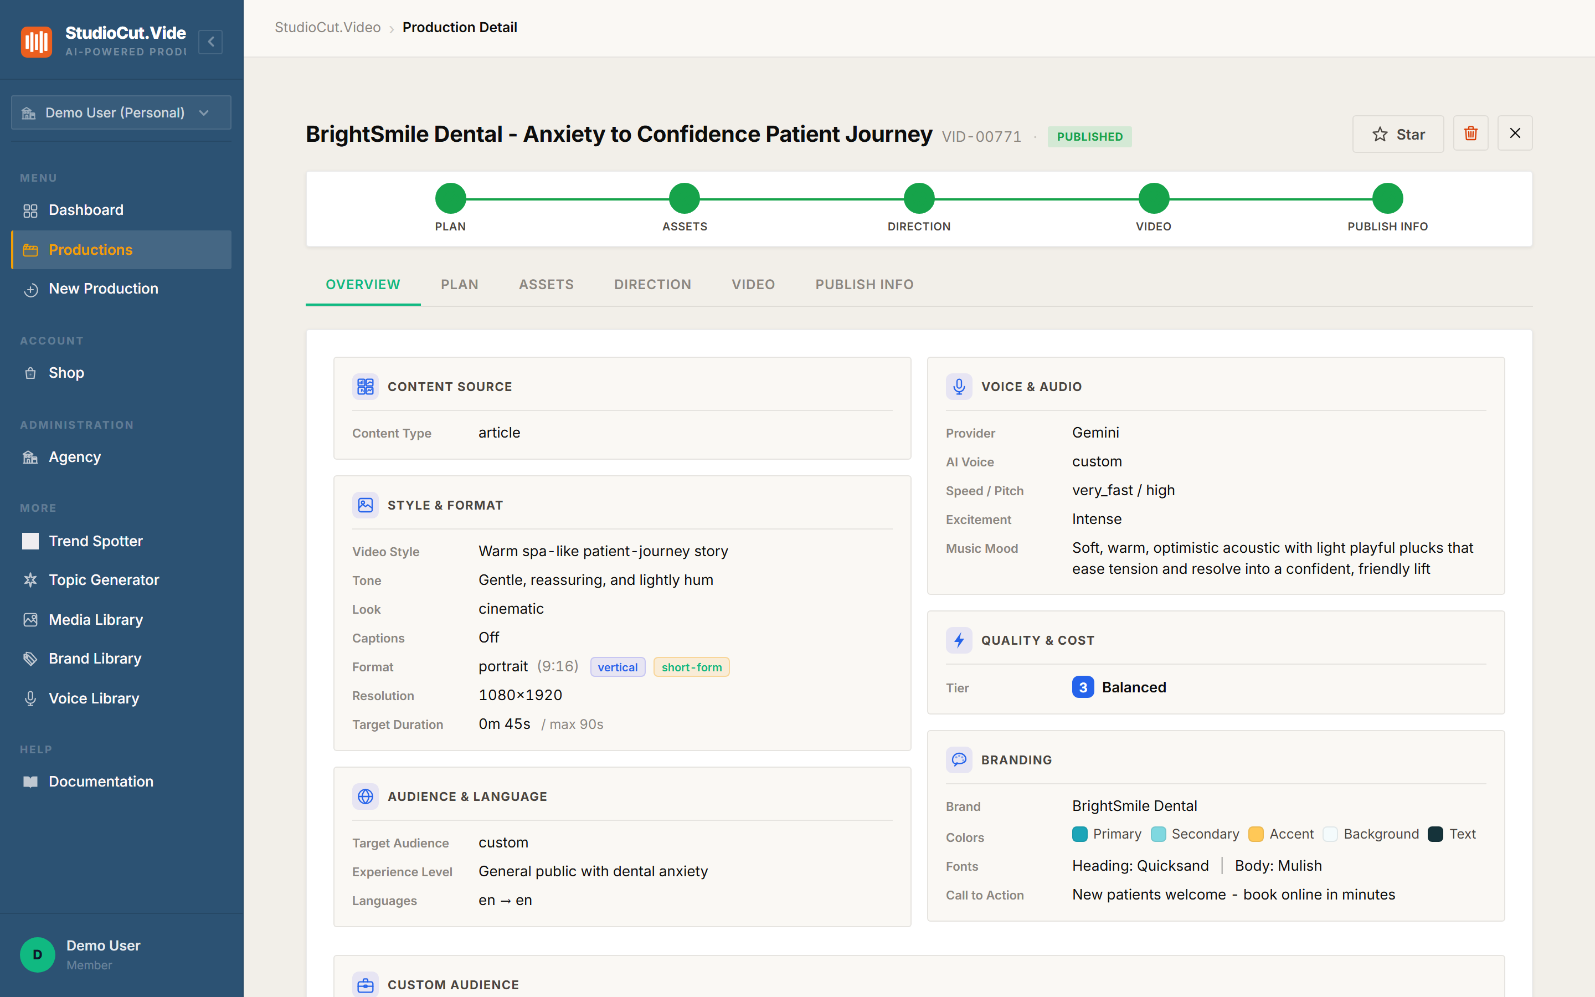Open Voice Library
The width and height of the screenshot is (1595, 997).
(x=121, y=698)
